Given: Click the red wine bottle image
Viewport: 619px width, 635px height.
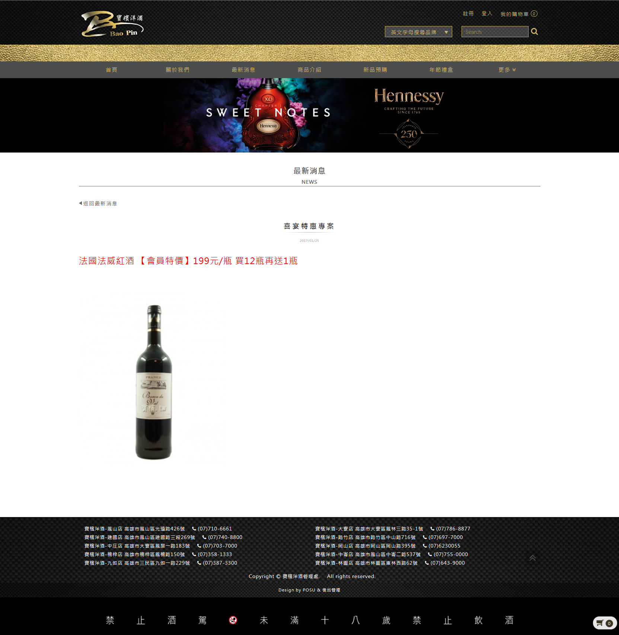Looking at the screenshot, I should [x=154, y=382].
